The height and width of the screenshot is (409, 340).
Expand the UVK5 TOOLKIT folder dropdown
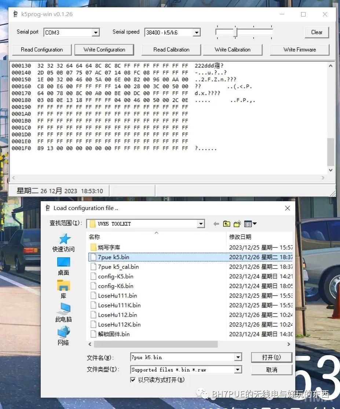point(201,224)
